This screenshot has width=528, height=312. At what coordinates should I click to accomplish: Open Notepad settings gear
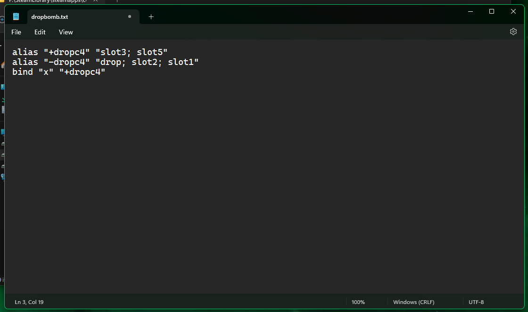(x=513, y=32)
